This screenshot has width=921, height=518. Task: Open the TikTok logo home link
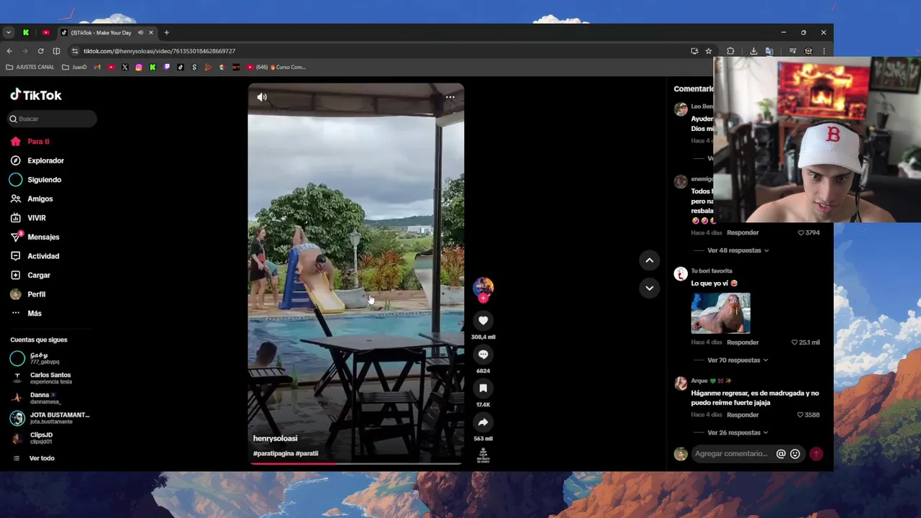click(x=36, y=95)
